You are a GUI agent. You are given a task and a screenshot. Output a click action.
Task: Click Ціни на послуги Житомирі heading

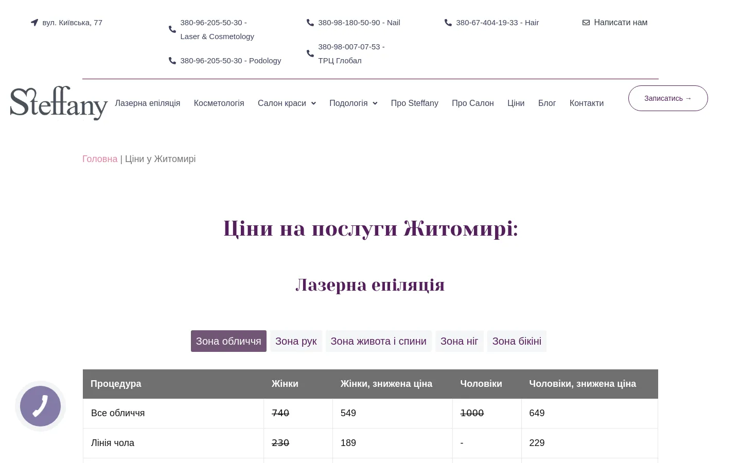coord(370,228)
